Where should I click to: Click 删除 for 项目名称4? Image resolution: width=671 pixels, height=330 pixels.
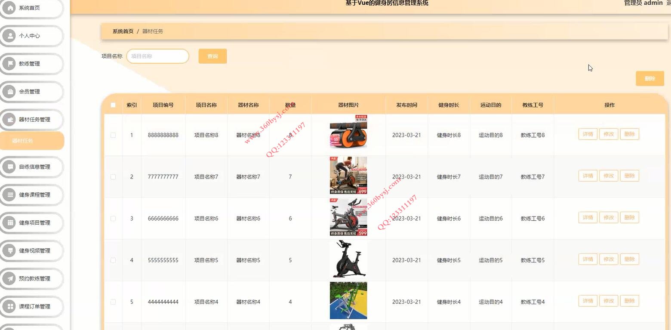point(629,301)
